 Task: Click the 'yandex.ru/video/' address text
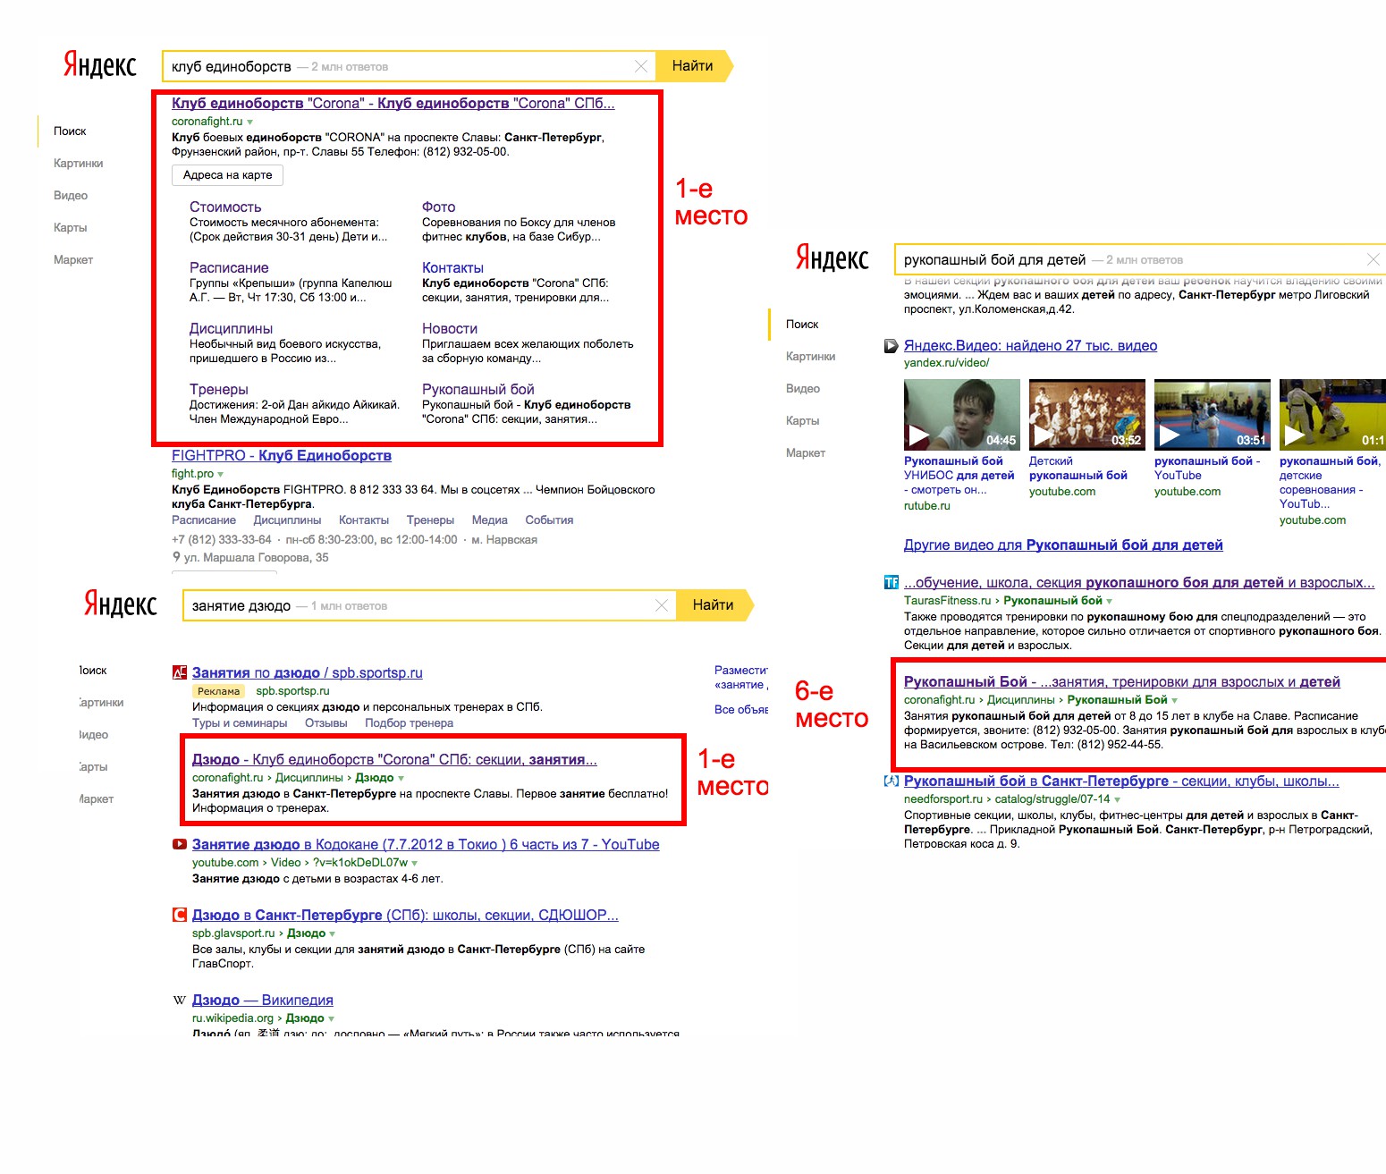tap(947, 363)
